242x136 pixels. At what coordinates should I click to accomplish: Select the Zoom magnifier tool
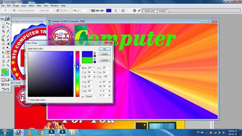(8, 65)
